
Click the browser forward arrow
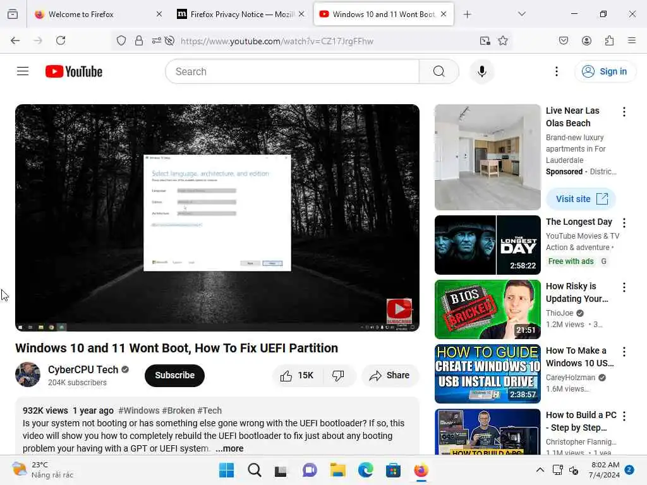pos(38,40)
